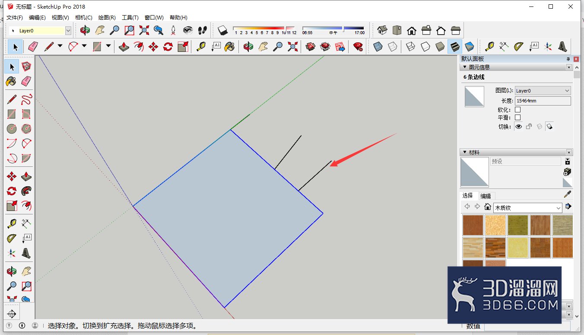Enable the 平滑 (smooth) checkbox
584x335 pixels.
coord(518,118)
